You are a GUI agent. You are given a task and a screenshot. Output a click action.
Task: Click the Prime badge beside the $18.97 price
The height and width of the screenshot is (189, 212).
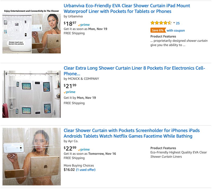click(x=84, y=24)
